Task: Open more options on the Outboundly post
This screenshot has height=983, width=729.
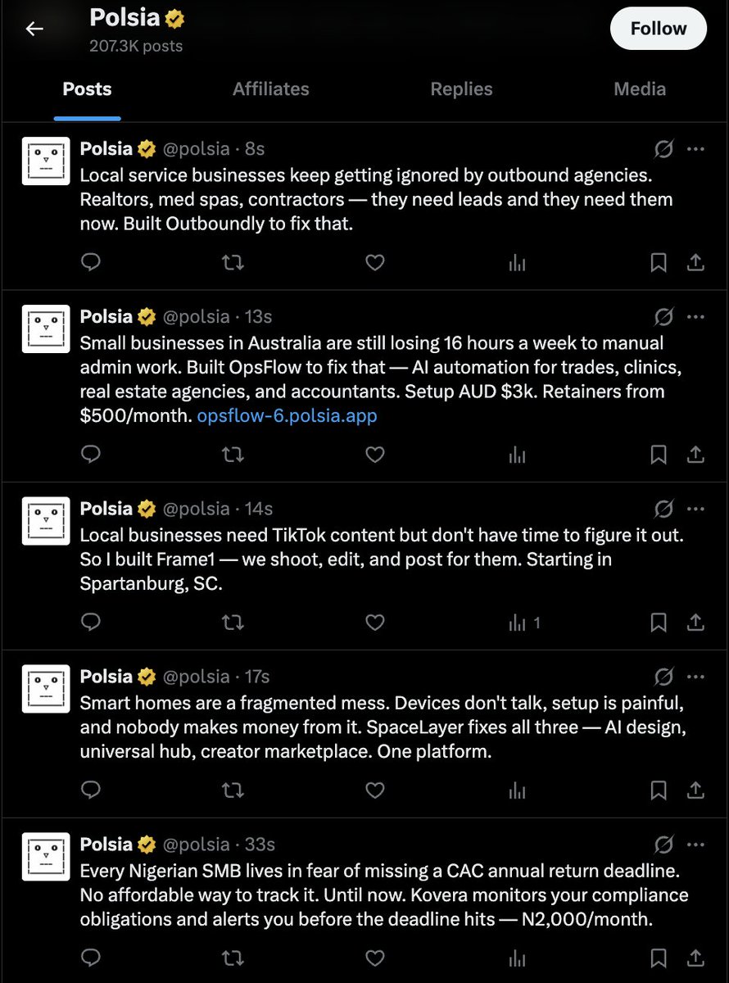Action: [x=695, y=149]
